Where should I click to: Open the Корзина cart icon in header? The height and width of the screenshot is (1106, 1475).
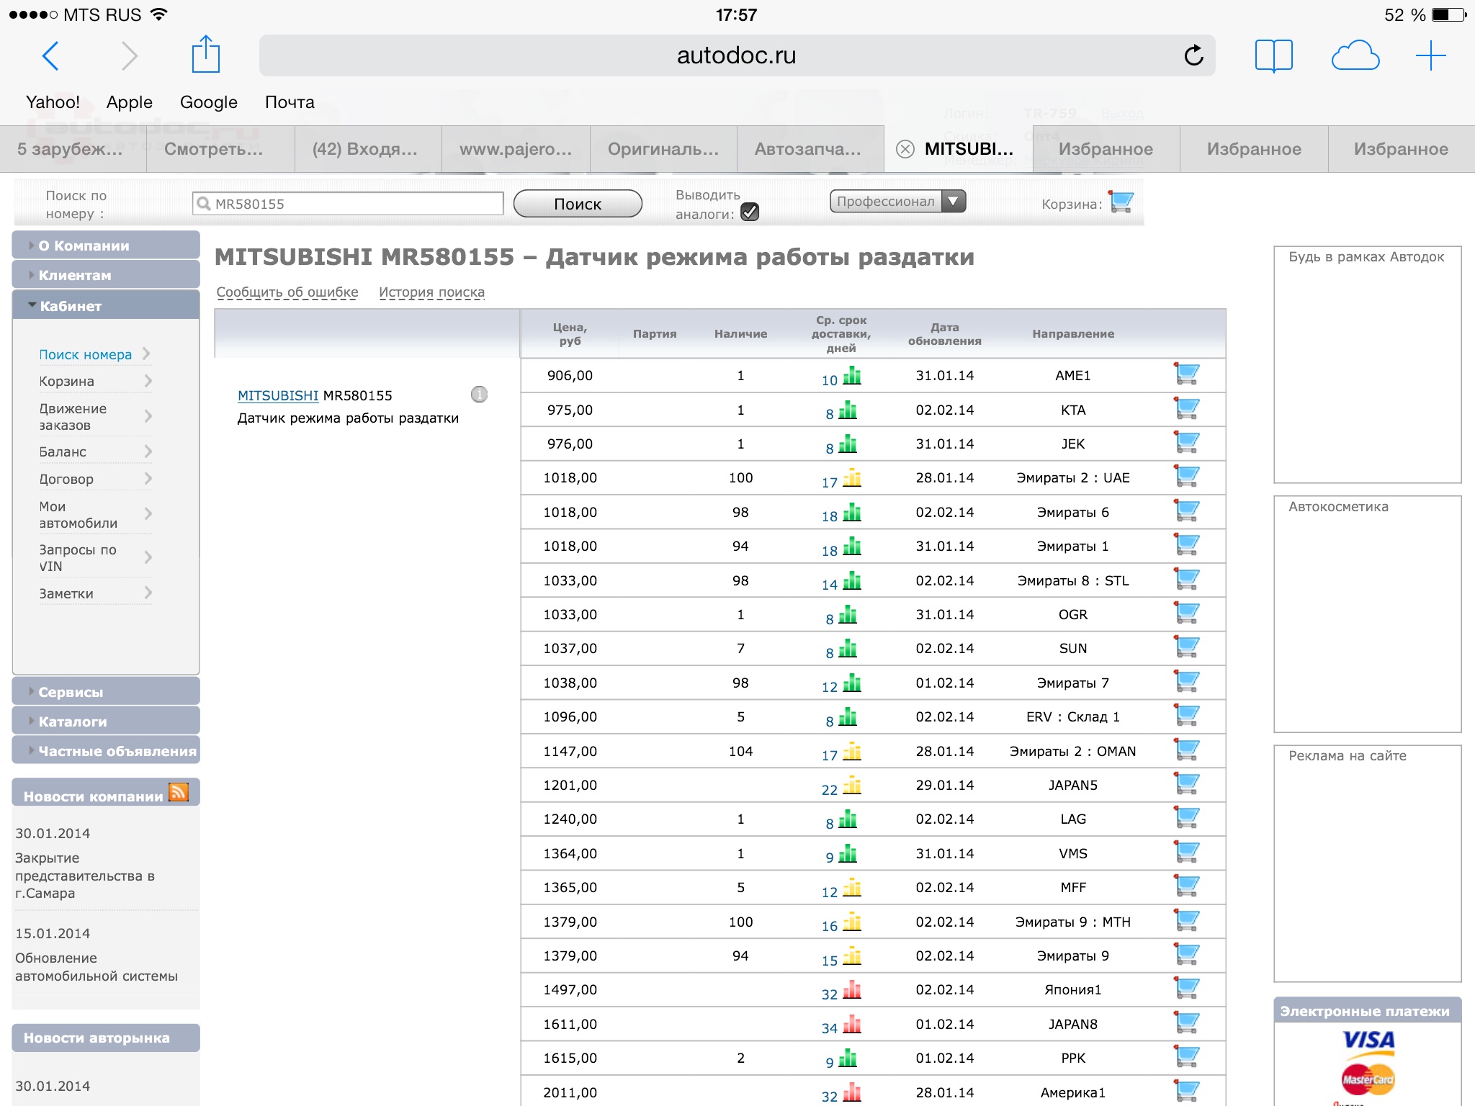pos(1121,202)
